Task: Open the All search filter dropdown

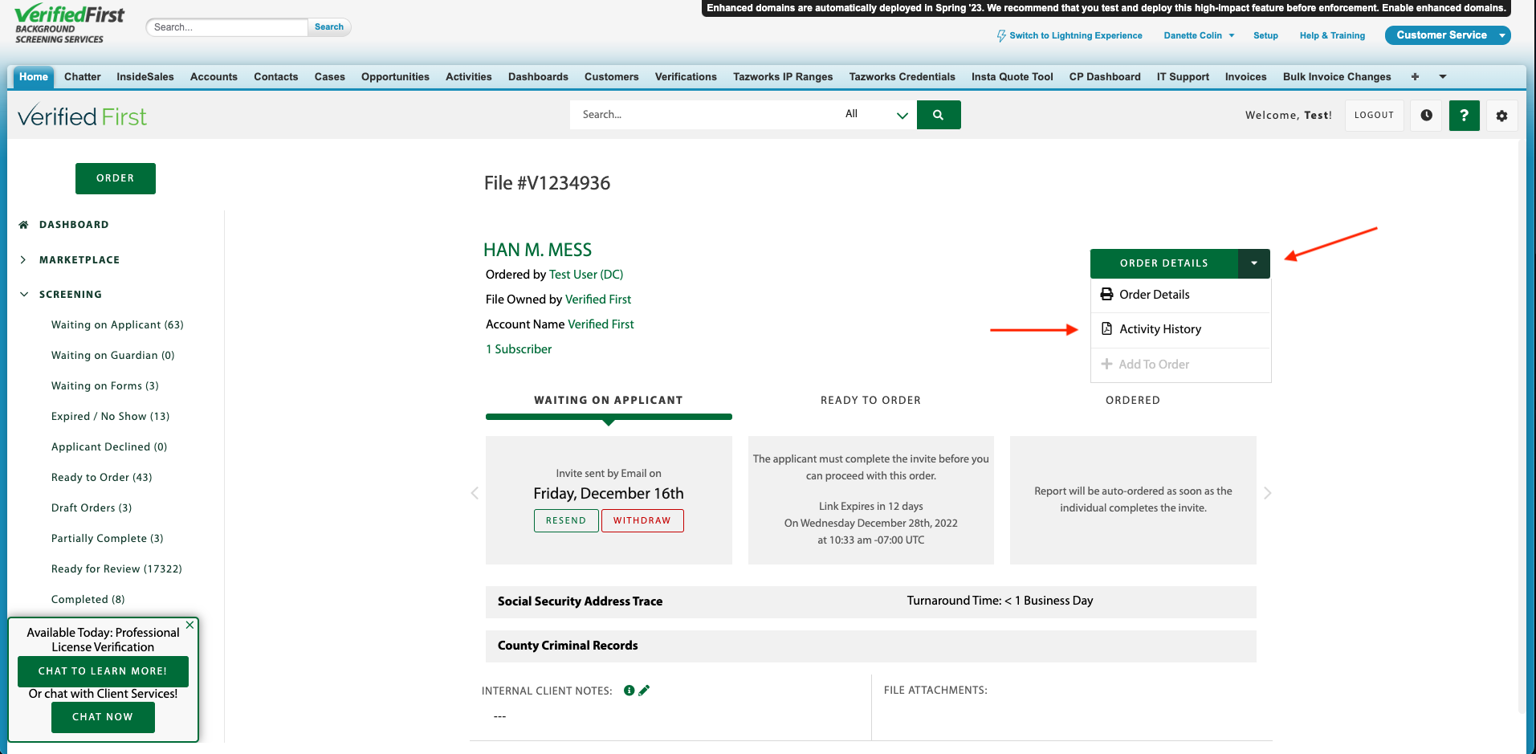Action: (876, 115)
